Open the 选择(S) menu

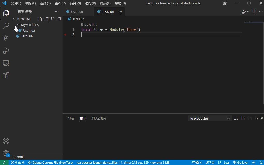point(45,3)
